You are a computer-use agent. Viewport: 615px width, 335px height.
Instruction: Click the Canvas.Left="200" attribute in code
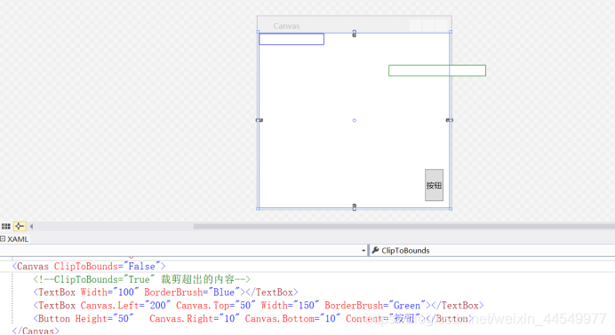125,305
